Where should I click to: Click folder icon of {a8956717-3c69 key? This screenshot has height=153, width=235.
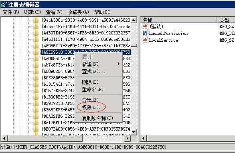pyautogui.click(x=36, y=46)
